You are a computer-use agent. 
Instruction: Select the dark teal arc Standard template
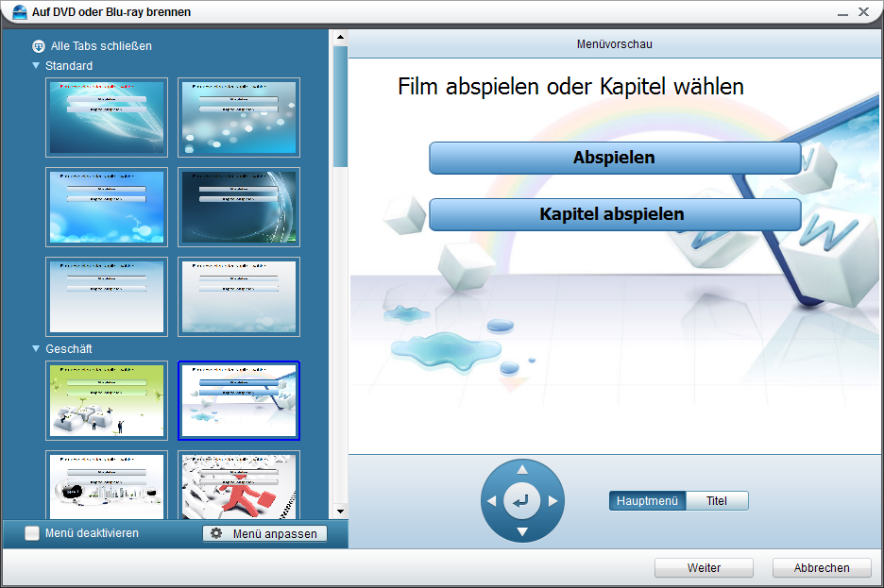[239, 207]
